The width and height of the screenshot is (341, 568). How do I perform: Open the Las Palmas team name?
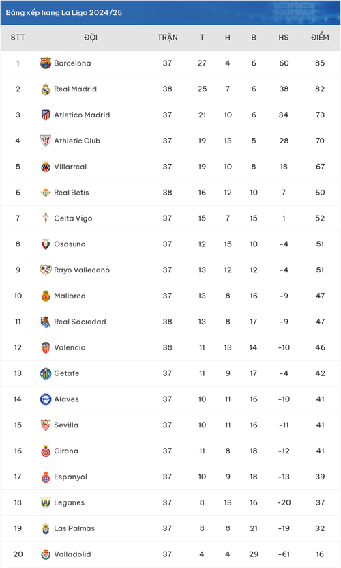click(x=74, y=528)
